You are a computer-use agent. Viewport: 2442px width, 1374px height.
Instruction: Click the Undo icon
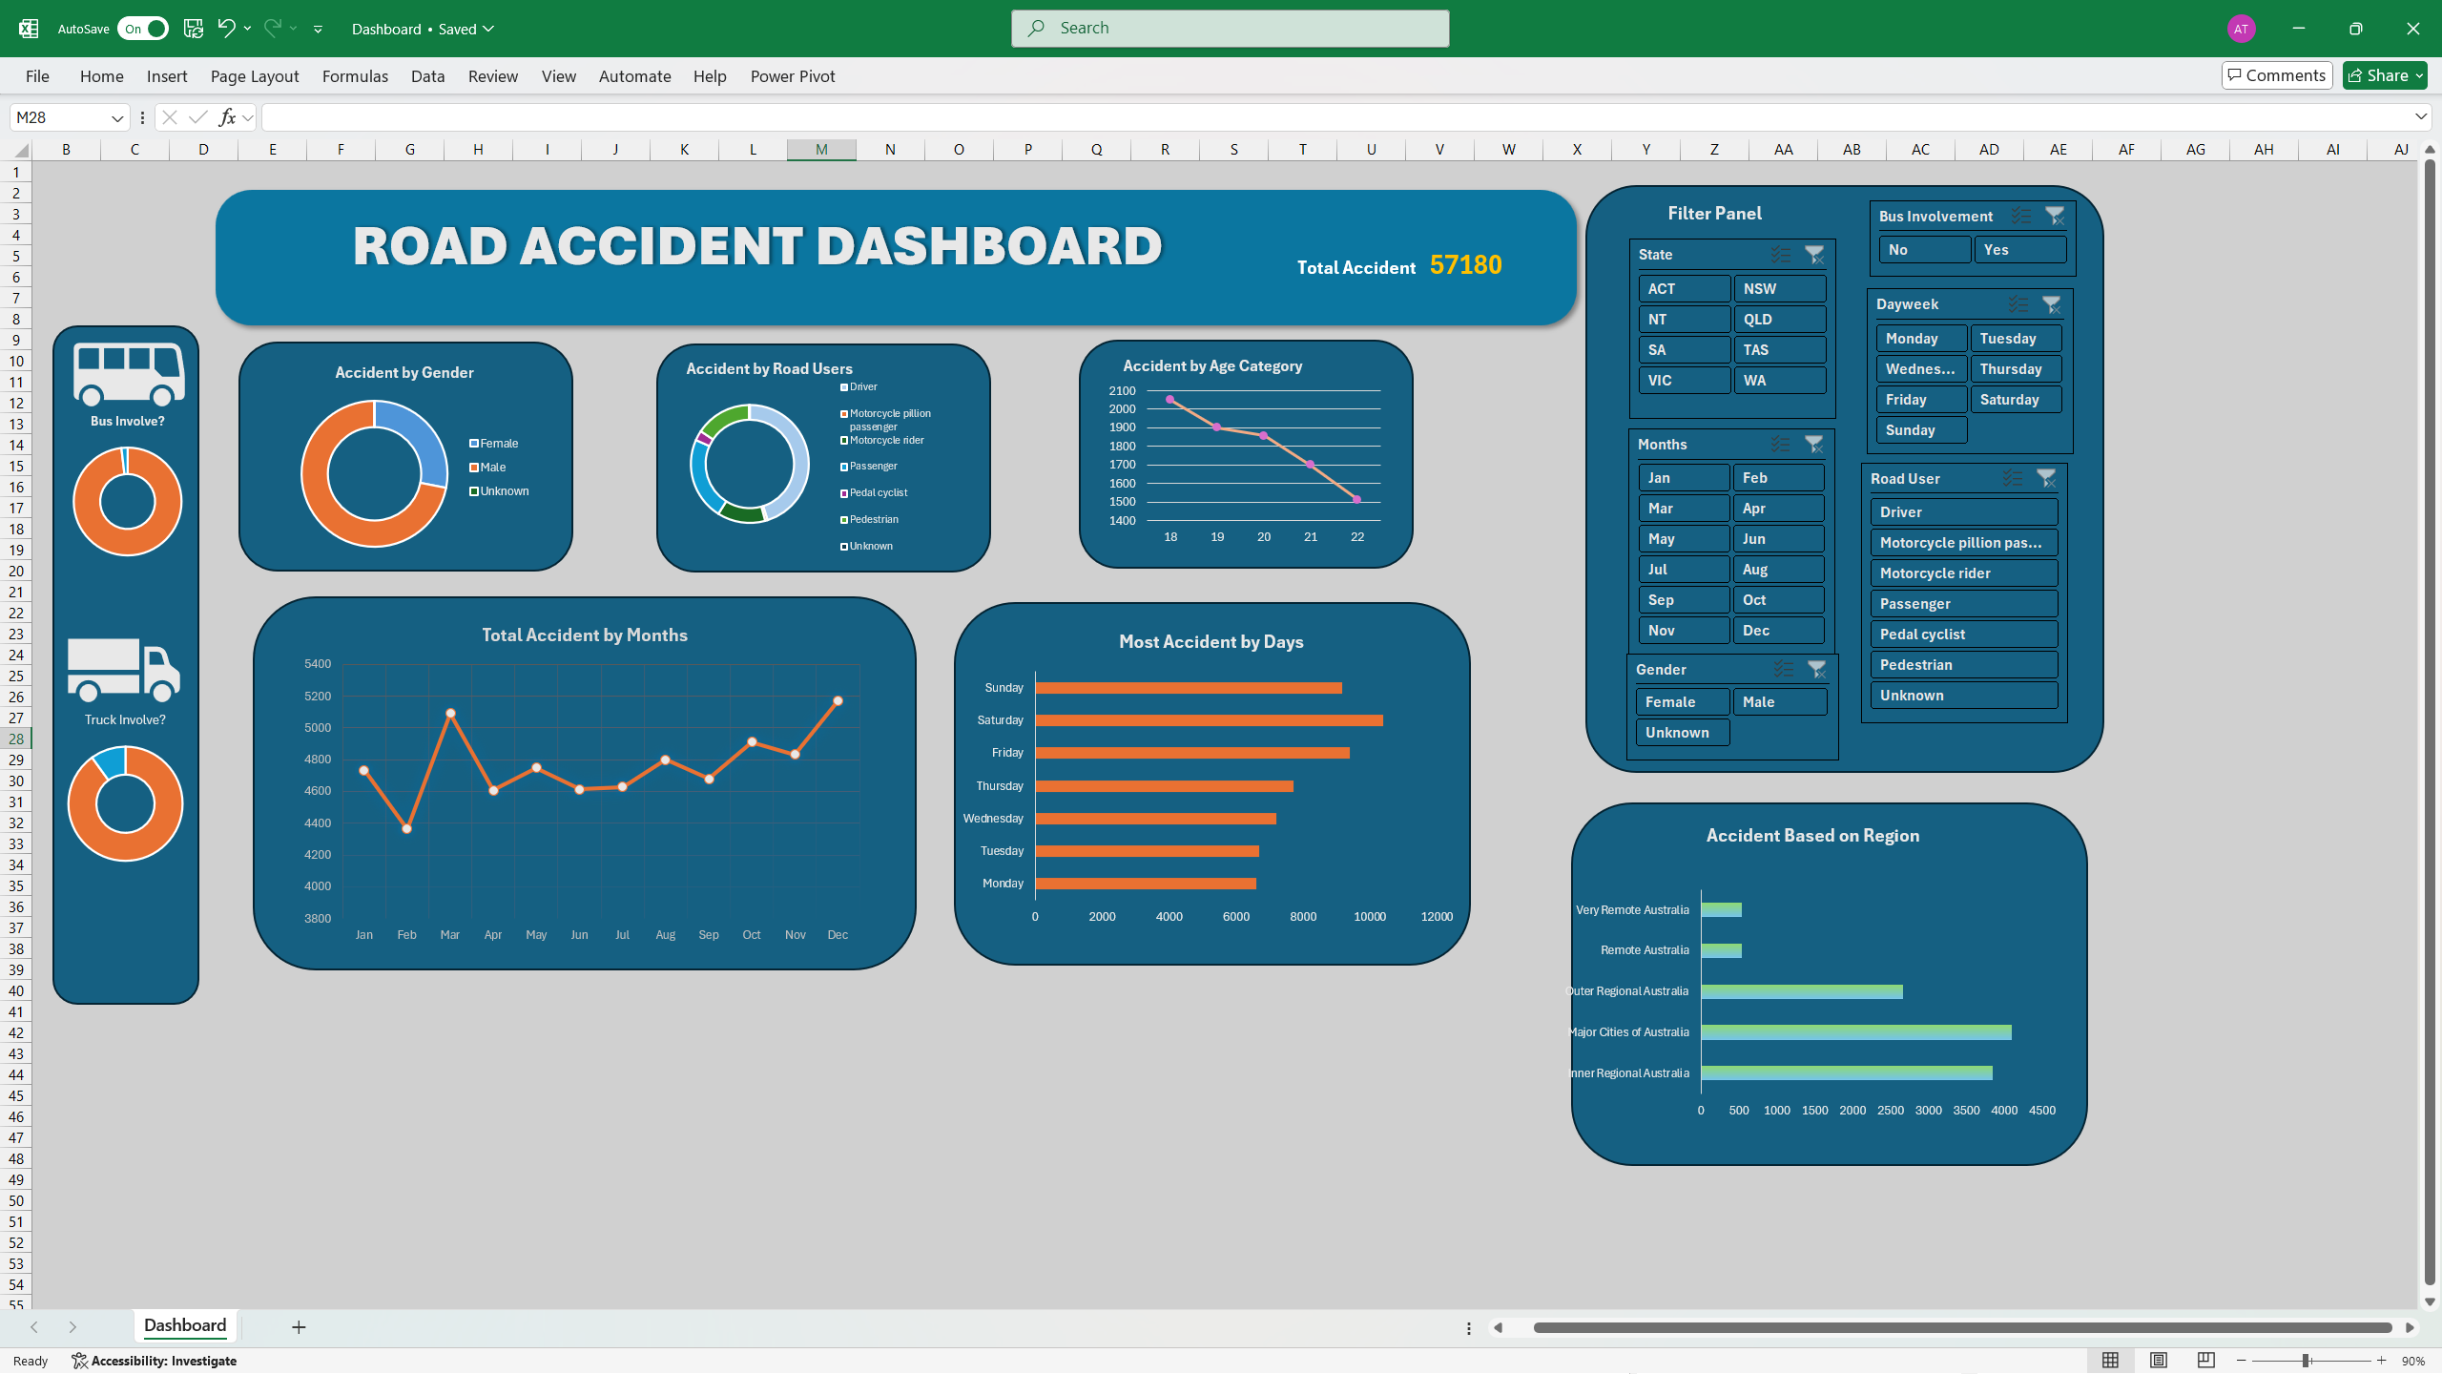point(226,29)
